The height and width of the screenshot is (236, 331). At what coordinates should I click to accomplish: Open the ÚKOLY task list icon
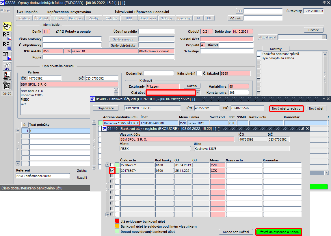tap(7, 75)
